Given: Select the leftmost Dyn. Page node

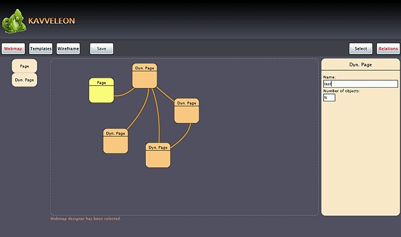Looking at the screenshot, I should 116,141.
